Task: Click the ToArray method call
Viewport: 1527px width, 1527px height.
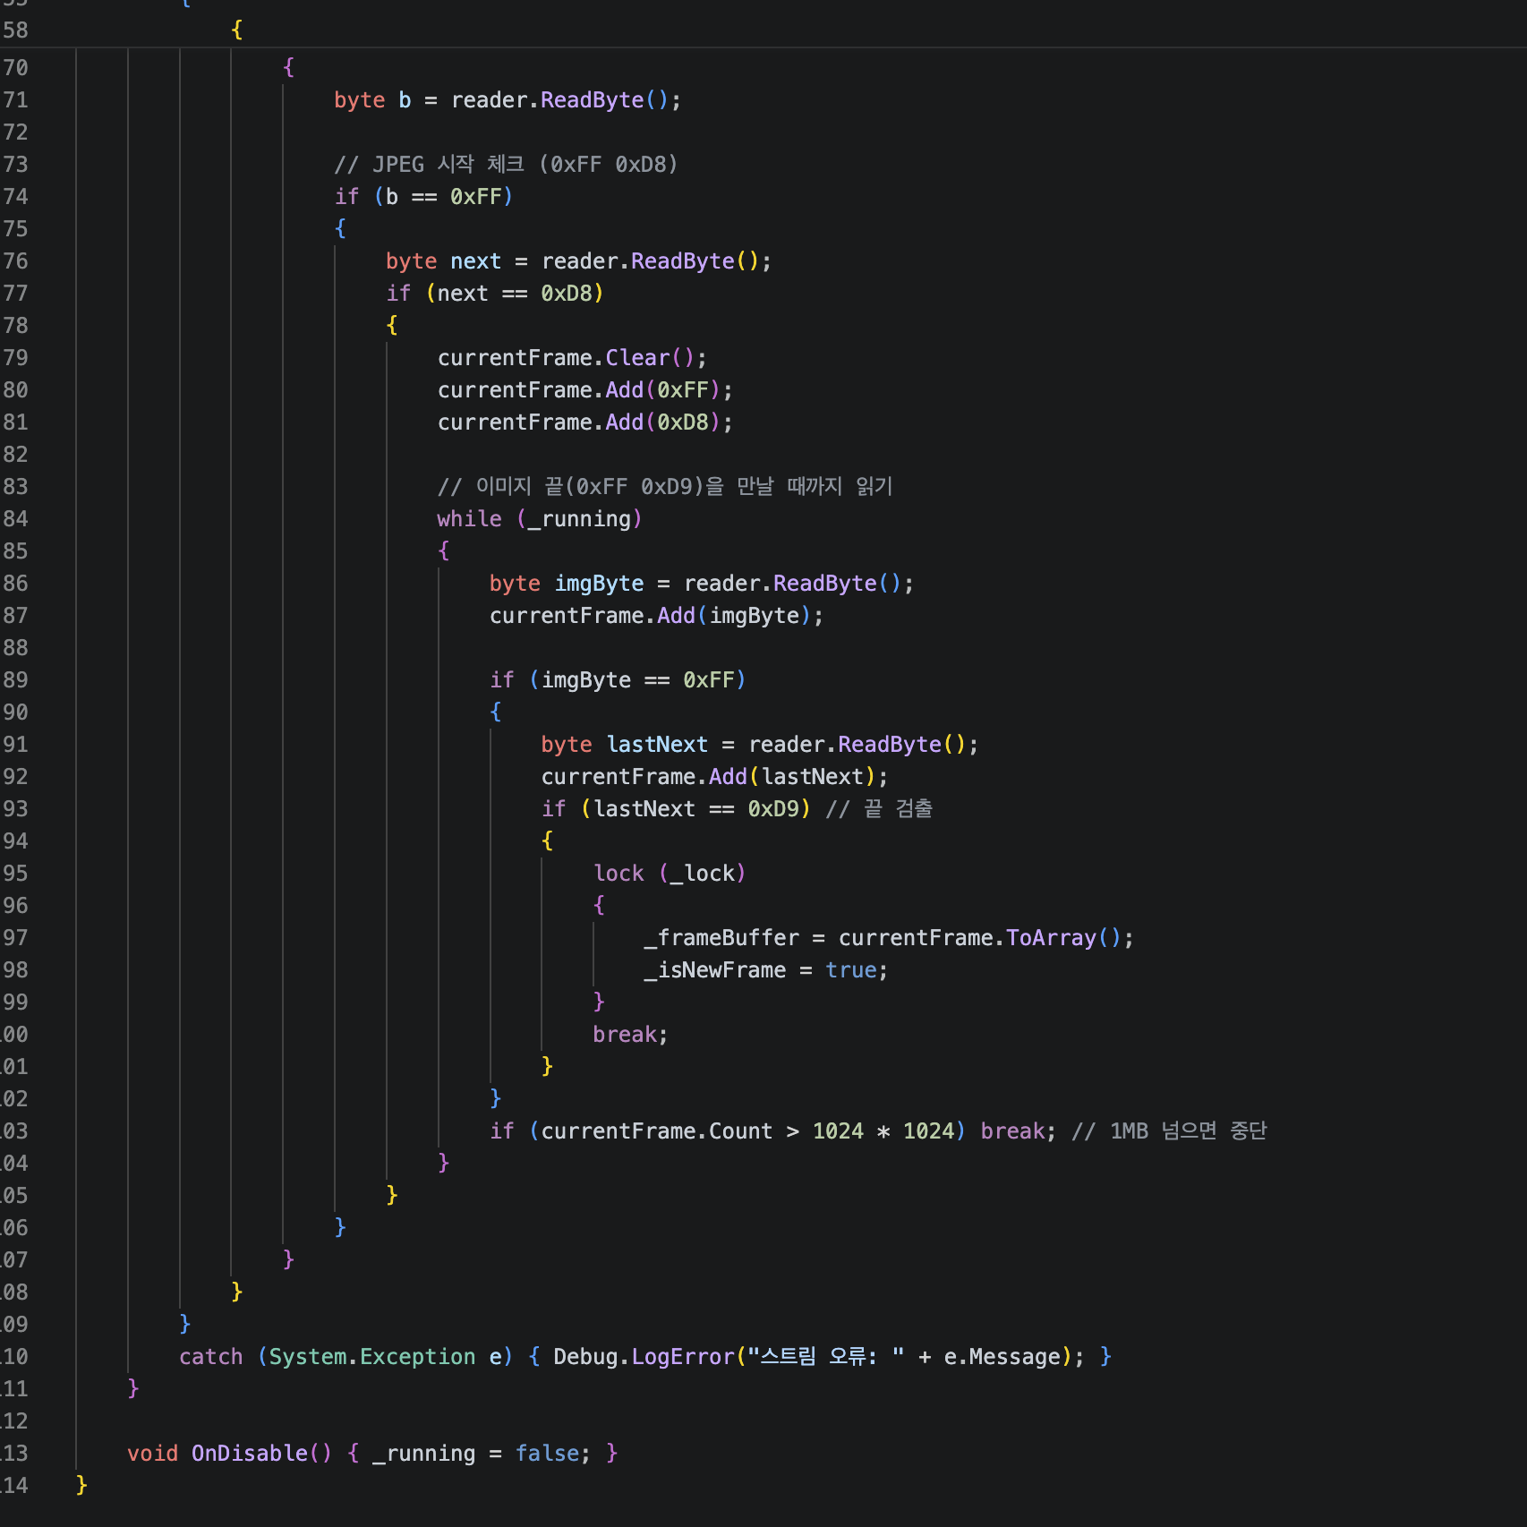Action: point(1051,938)
